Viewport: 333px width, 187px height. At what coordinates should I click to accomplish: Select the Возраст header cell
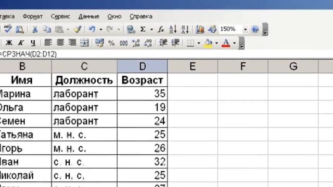tap(142, 80)
